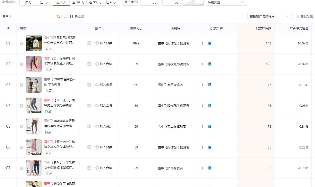Select the 近 30 天 time range tab
The width and height of the screenshot is (315, 187).
[95, 2]
